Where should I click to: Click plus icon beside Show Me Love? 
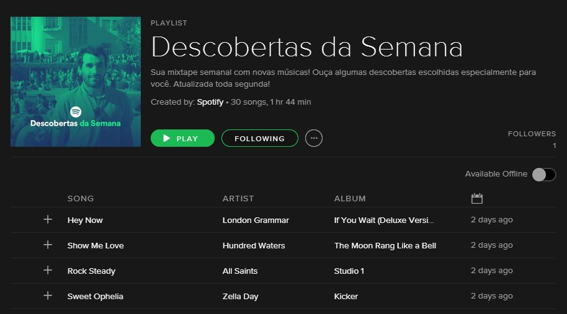point(48,245)
